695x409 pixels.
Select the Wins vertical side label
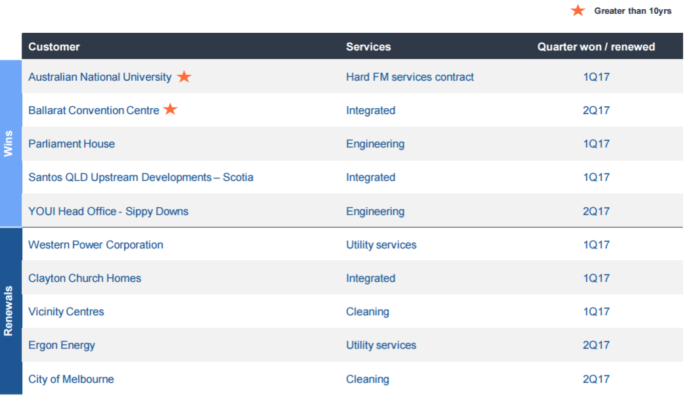tap(8, 144)
